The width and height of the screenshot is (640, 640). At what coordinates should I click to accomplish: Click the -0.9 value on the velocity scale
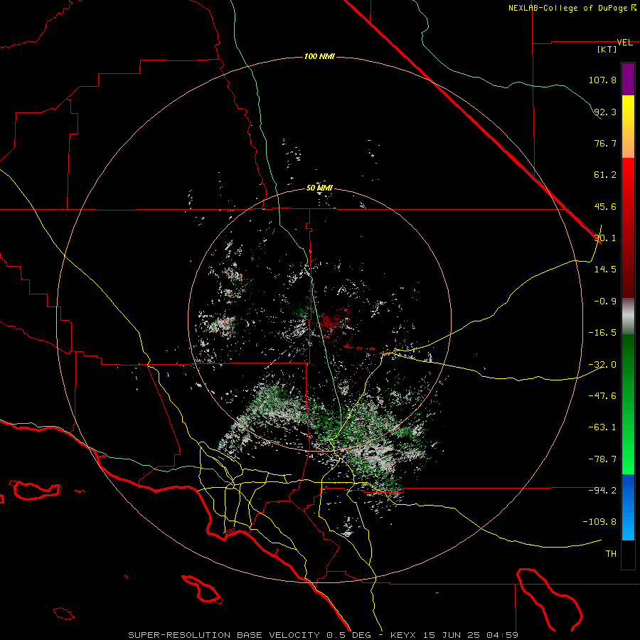605,302
